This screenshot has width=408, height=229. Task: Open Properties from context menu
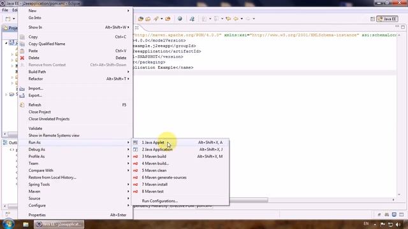[75, 215]
